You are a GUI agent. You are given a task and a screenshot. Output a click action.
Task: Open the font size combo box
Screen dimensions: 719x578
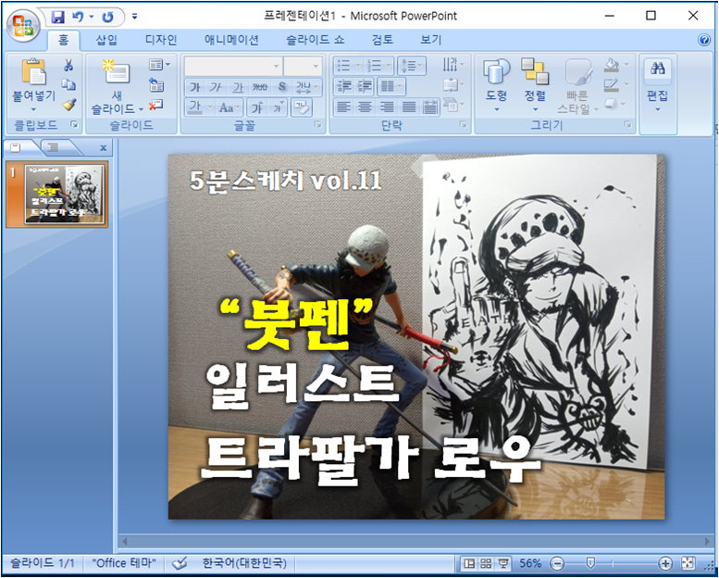(x=303, y=66)
